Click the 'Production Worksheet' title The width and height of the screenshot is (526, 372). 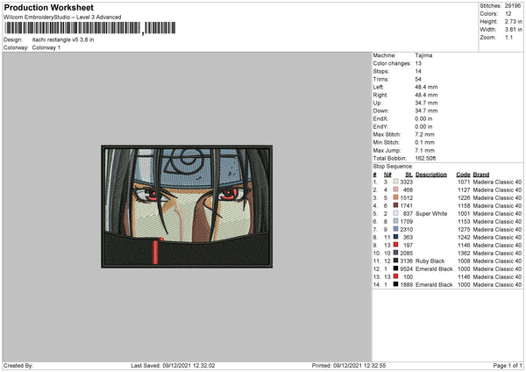[x=48, y=7]
